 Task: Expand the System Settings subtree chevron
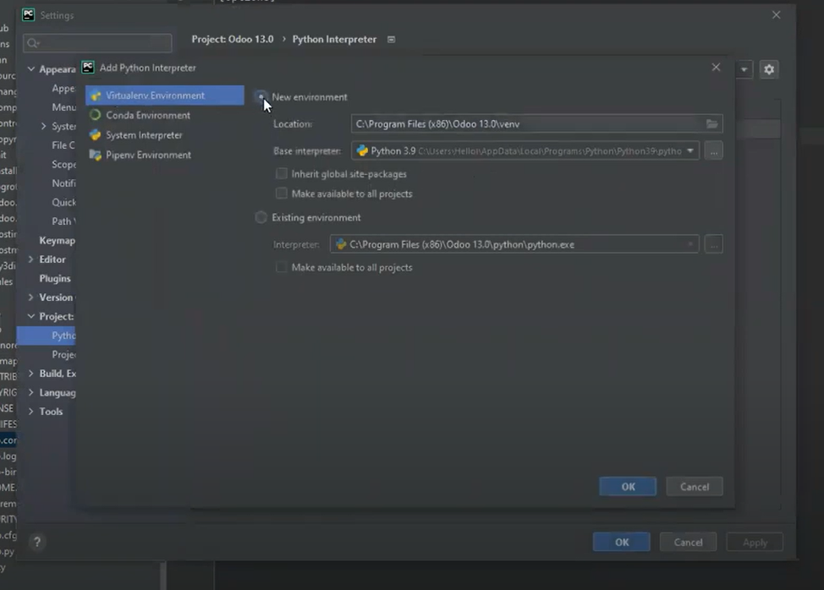click(44, 126)
